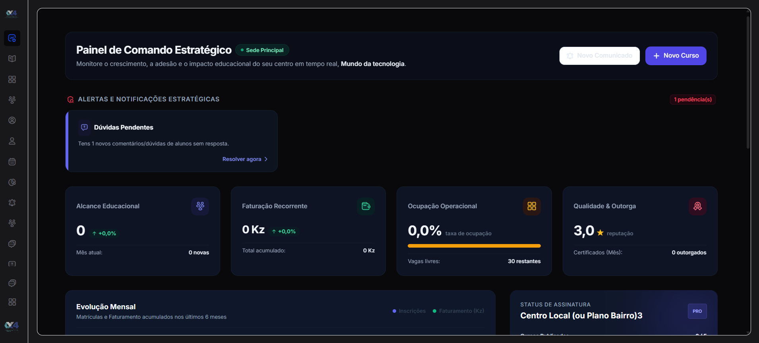759x343 pixels.
Task: Click the Painel de Comando Estratégico heading
Action: [154, 50]
